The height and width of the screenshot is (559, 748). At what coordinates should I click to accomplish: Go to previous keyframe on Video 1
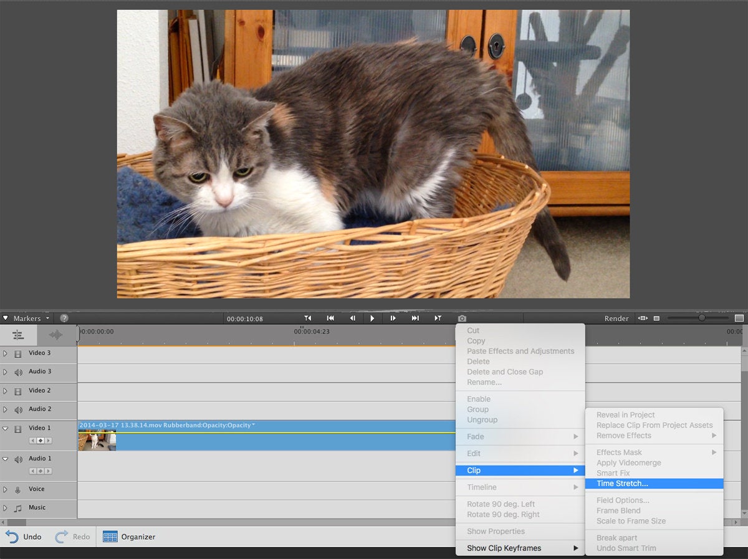(x=32, y=441)
